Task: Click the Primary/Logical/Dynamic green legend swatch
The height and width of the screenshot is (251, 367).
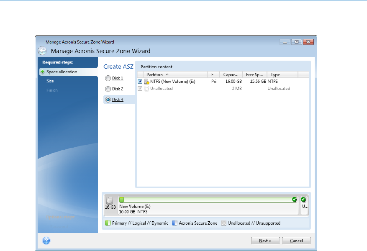Action: [108, 223]
